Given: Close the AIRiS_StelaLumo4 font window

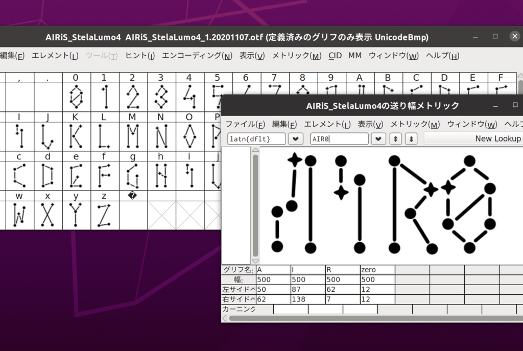Looking at the screenshot, I should click(x=514, y=36).
